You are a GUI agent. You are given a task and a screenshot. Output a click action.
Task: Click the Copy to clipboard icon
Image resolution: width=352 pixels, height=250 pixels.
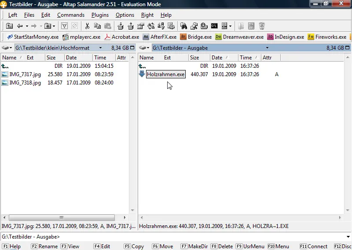tap(97, 26)
